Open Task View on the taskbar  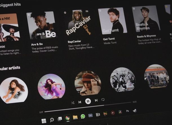pyautogui.click(x=59, y=119)
